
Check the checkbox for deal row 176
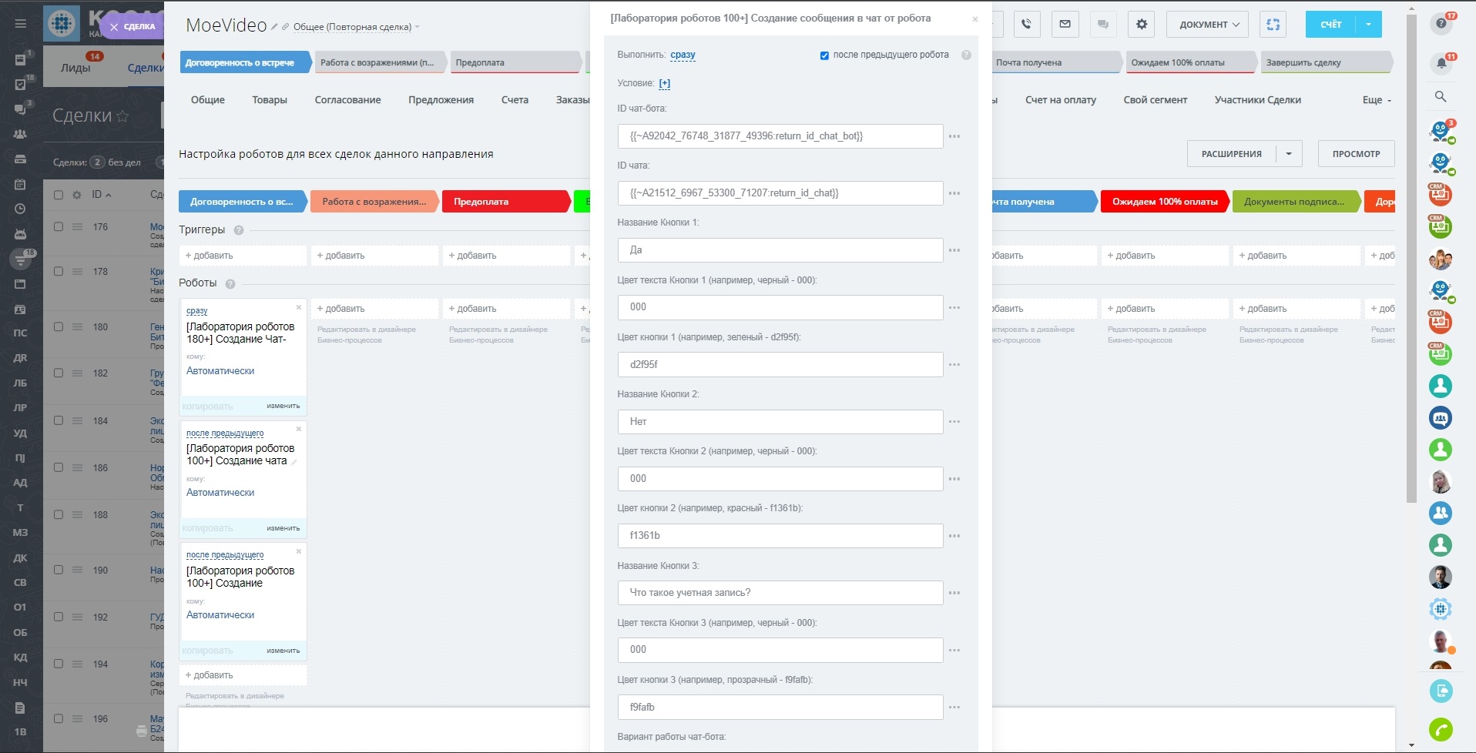click(x=58, y=227)
